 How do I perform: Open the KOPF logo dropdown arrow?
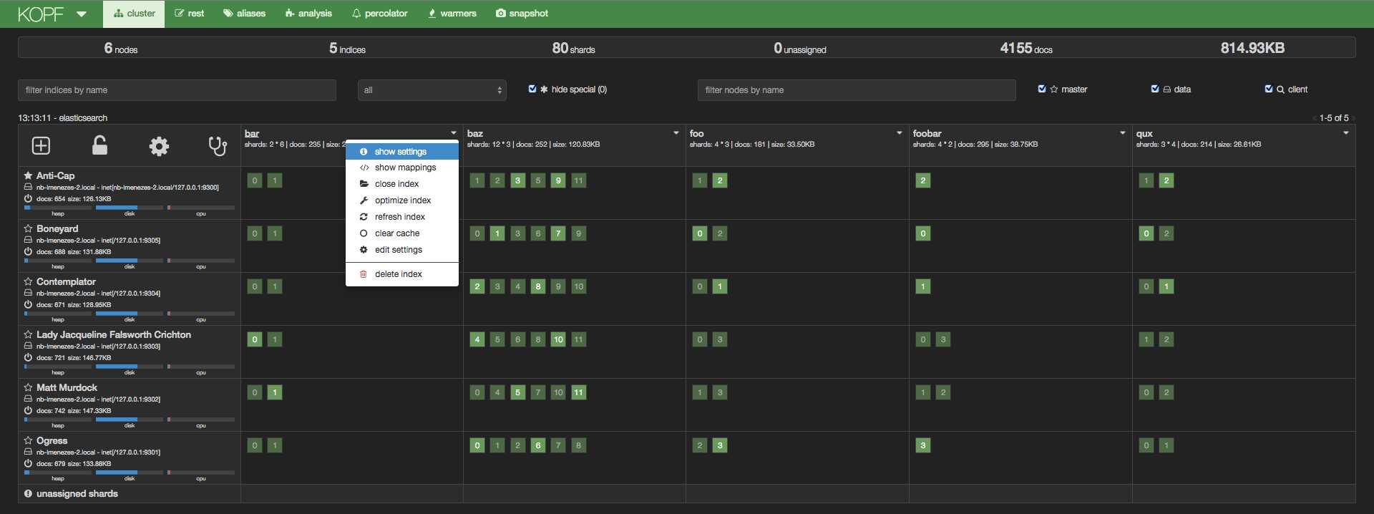(81, 14)
